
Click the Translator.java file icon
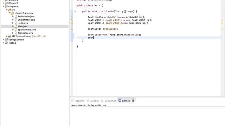pyautogui.click(x=16, y=33)
